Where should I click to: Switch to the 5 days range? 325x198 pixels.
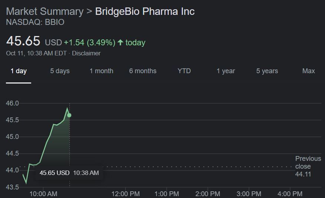pyautogui.click(x=60, y=71)
